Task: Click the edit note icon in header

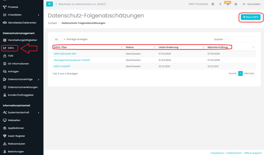Action: click(213, 4)
